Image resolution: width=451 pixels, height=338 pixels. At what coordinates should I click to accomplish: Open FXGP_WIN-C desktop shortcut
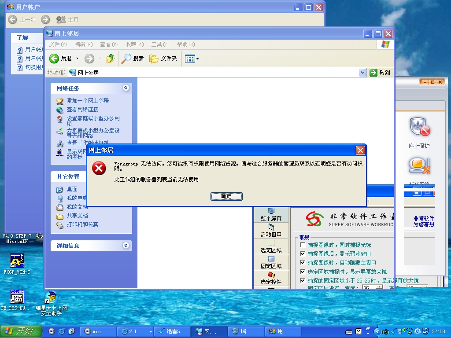tap(17, 264)
